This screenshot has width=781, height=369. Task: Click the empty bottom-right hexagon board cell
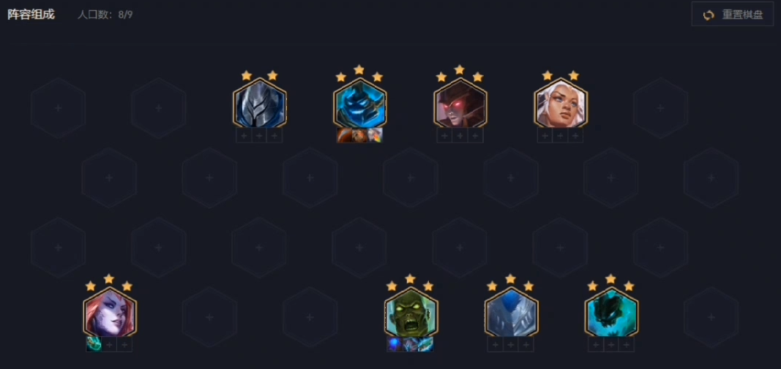[711, 317]
